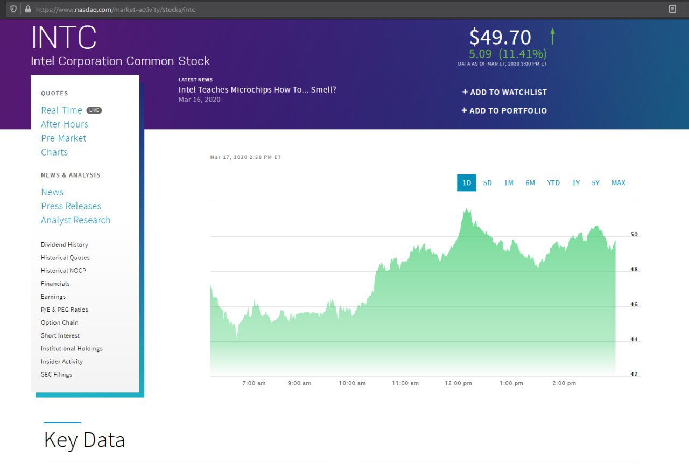Click the nasdaq.com URL in address bar
The image size is (689, 464).
point(115,10)
